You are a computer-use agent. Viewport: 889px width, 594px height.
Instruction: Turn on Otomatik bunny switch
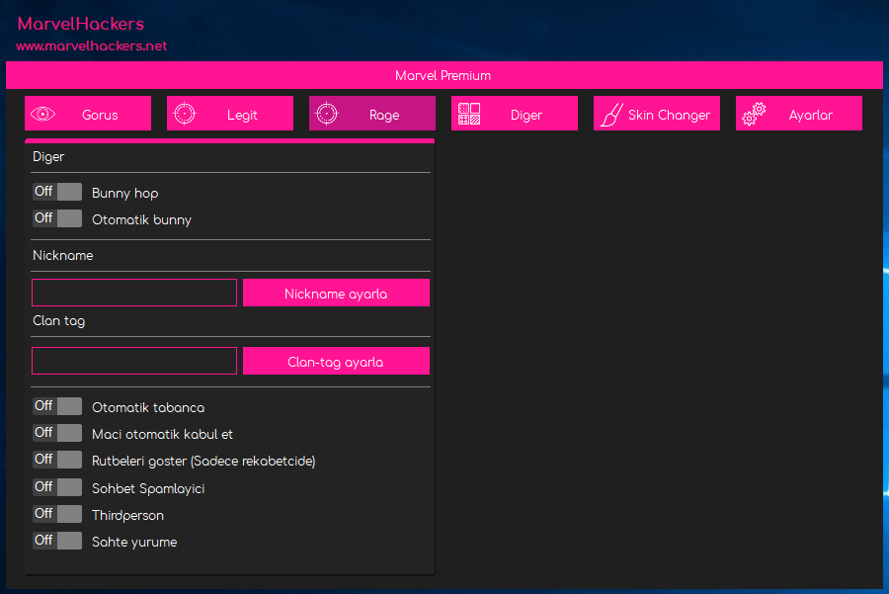click(57, 217)
